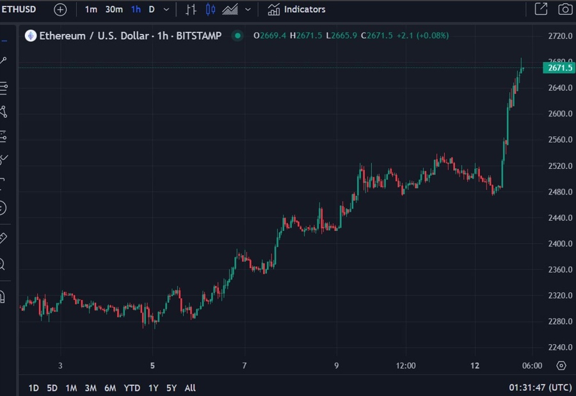Set date range to 1D
This screenshot has width=576, height=396.
tap(33, 388)
